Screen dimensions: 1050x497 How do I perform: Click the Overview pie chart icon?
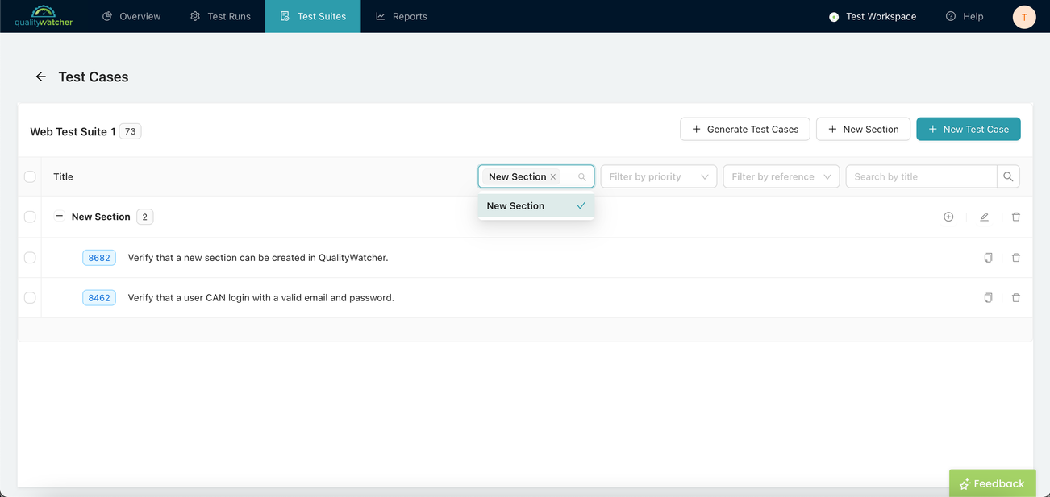107,16
